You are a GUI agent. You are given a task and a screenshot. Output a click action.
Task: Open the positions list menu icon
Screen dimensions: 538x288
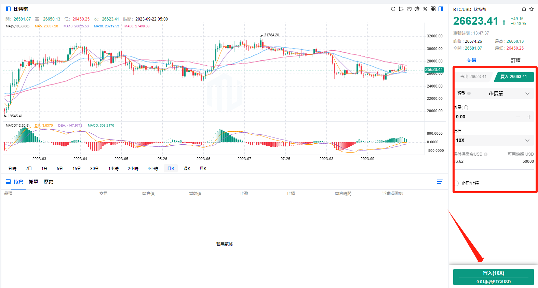tap(440, 182)
